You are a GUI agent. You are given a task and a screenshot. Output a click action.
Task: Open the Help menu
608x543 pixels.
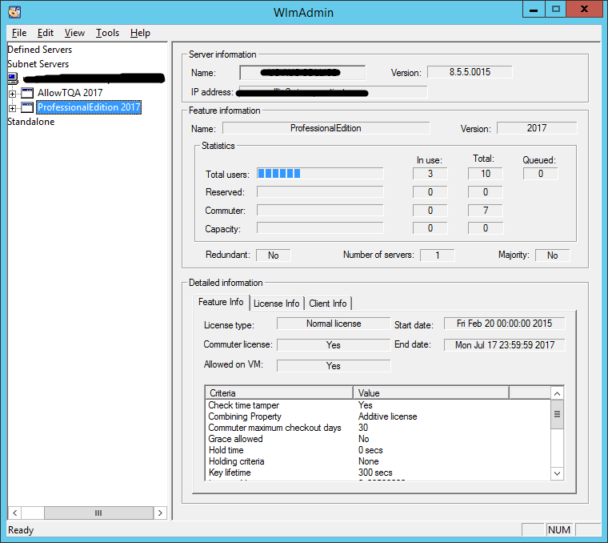pos(140,33)
